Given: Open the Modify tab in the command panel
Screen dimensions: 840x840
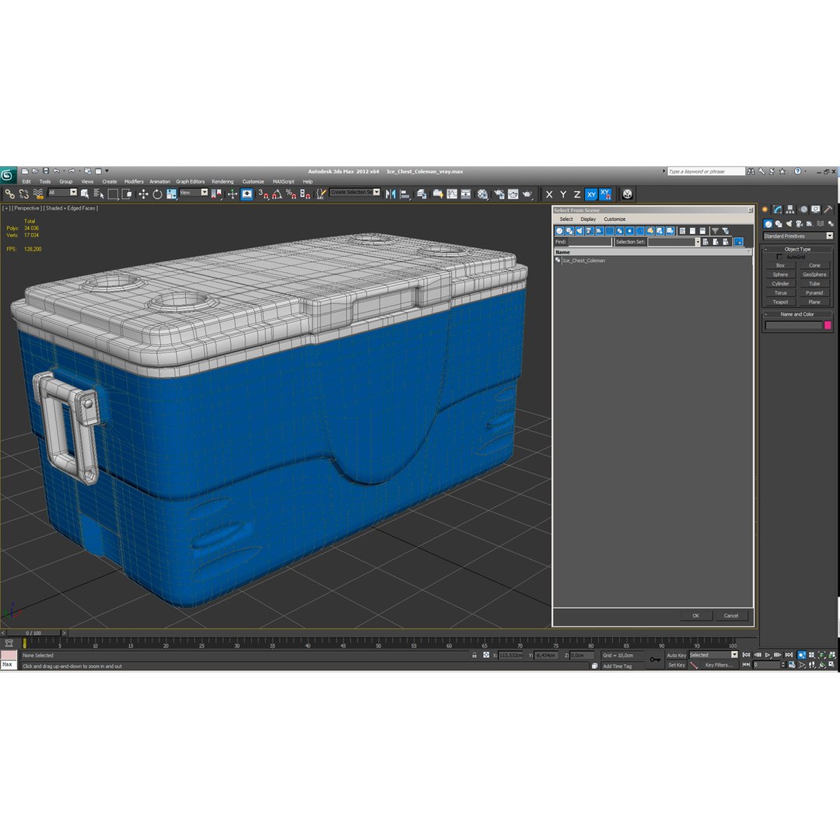Looking at the screenshot, I should click(777, 209).
